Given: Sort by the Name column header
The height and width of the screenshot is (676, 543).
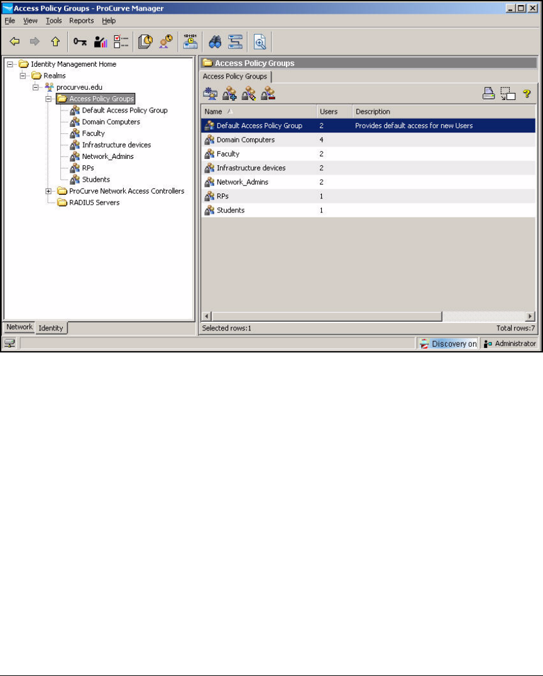Looking at the screenshot, I should pos(259,111).
